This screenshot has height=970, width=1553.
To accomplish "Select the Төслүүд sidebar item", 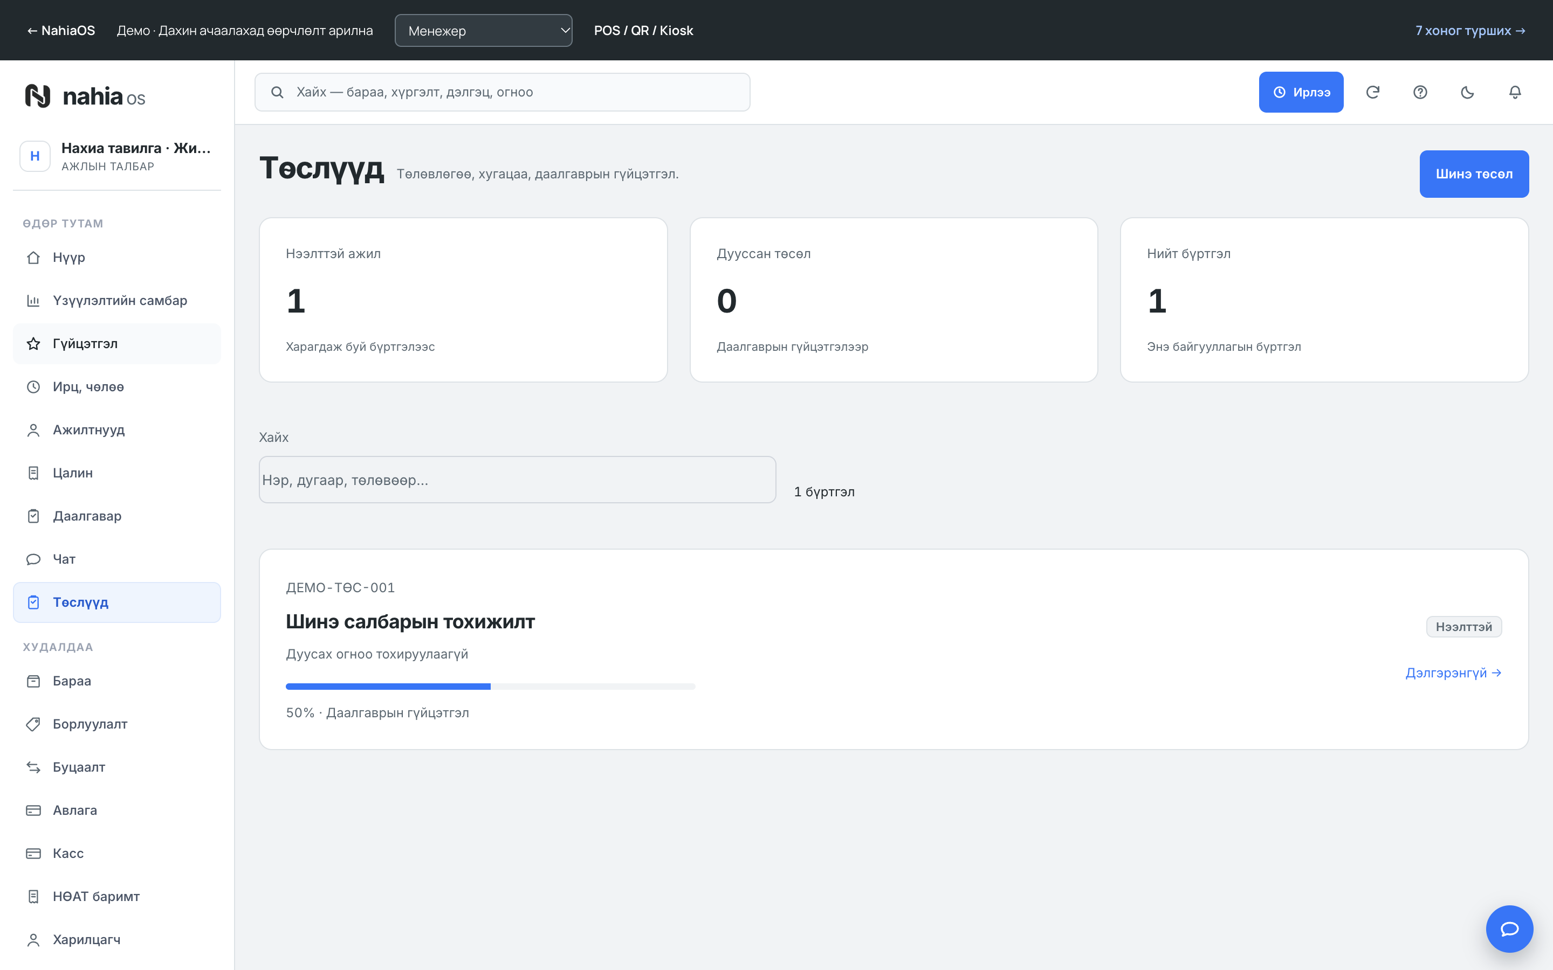I will tap(117, 602).
